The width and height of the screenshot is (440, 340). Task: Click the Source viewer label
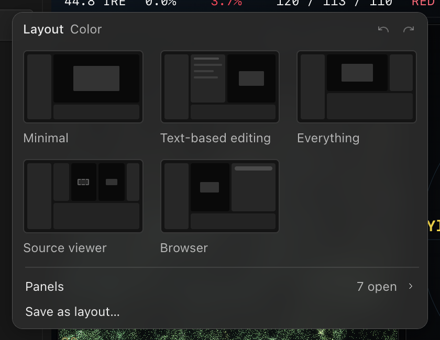(65, 248)
